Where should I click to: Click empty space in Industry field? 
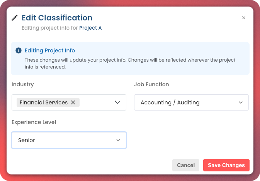coord(97,102)
